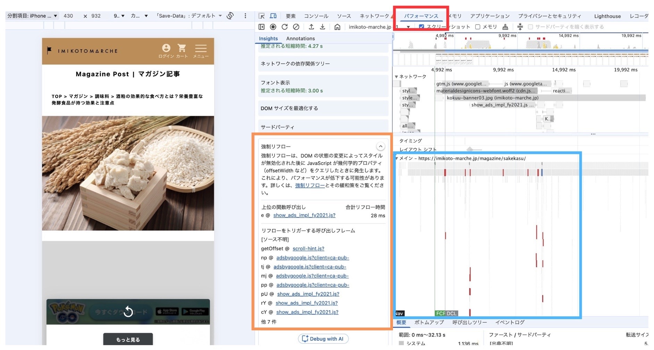The image size is (654, 350).
Task: Open the rY show_ads_impl_fy2021.js link
Action: [307, 303]
